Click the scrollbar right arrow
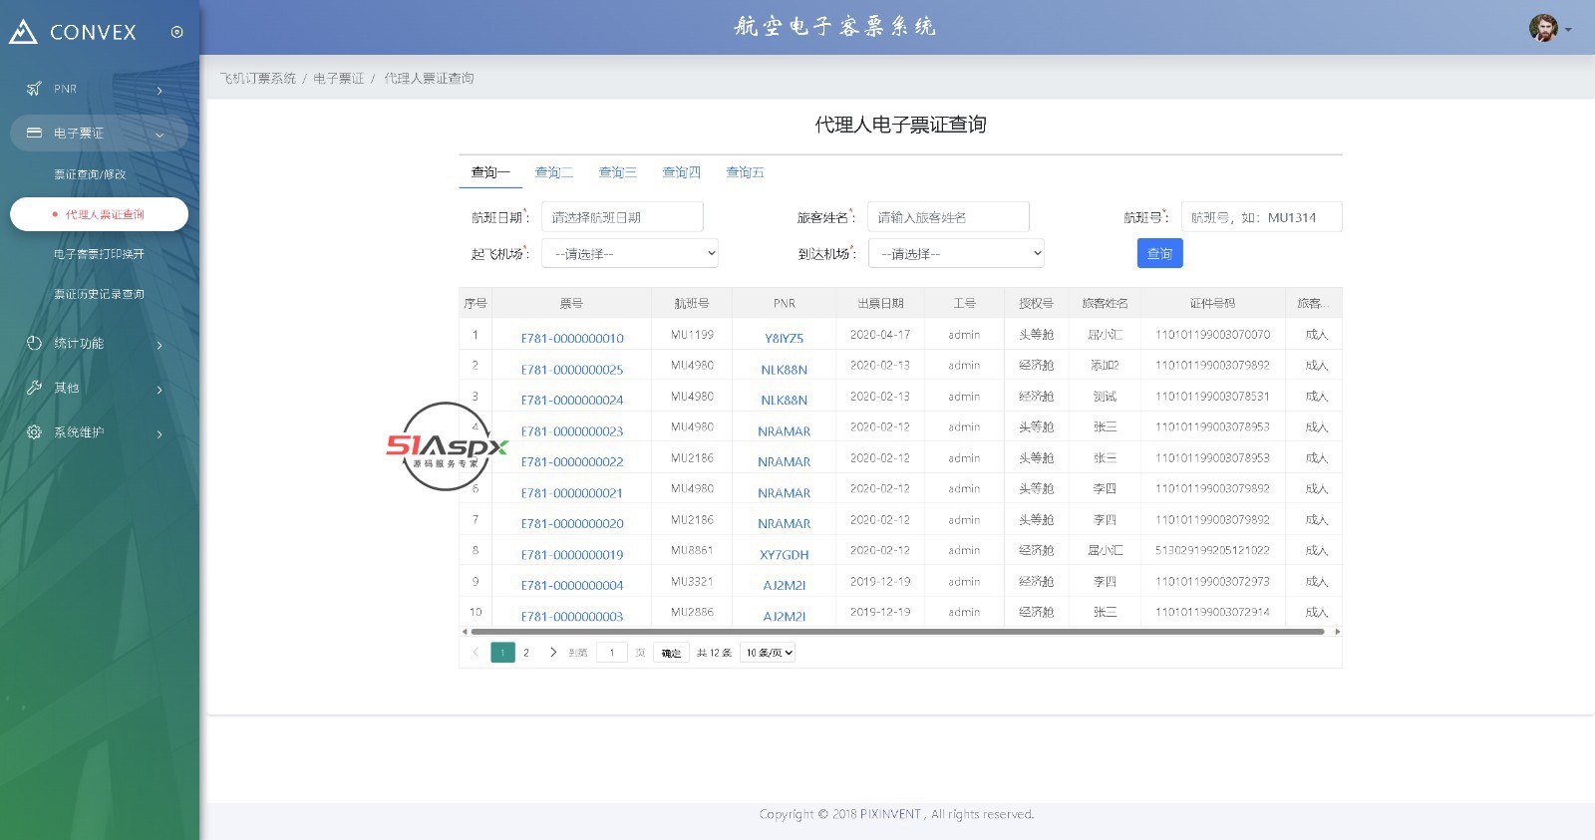 [1337, 632]
